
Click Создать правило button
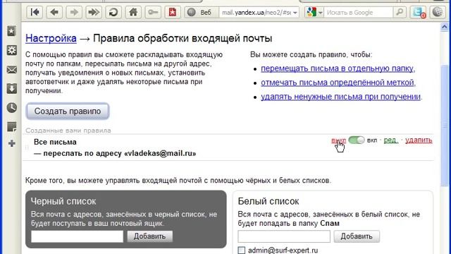68,111
